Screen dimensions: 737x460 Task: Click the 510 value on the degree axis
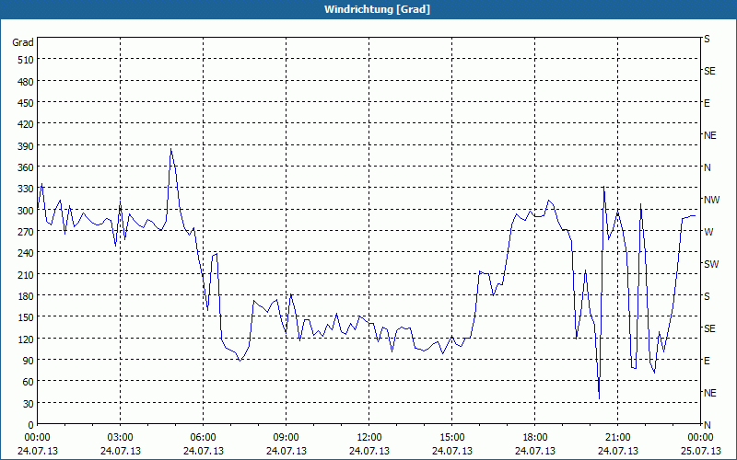[26, 60]
